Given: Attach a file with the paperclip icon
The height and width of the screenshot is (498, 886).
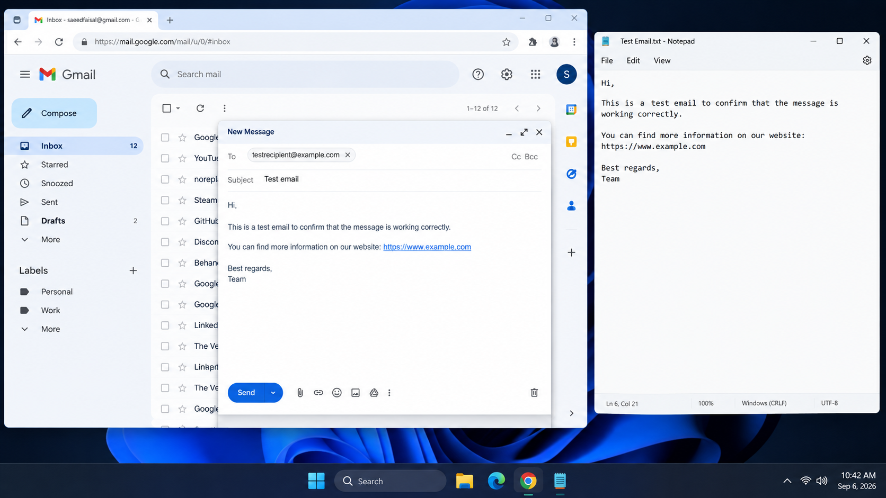Looking at the screenshot, I should pos(300,393).
